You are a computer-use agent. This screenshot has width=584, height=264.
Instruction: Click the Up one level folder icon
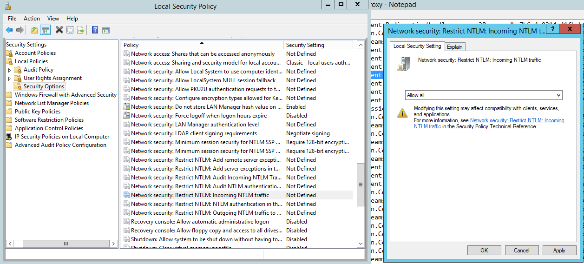pos(34,30)
